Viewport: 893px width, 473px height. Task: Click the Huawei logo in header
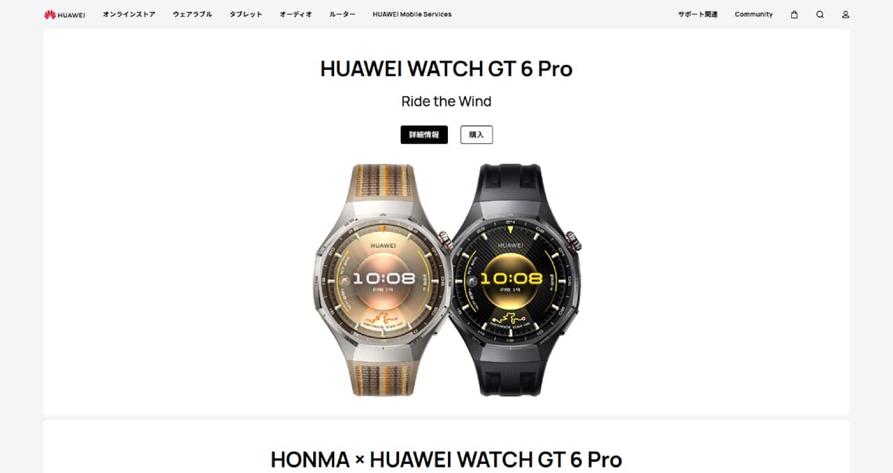pos(64,14)
